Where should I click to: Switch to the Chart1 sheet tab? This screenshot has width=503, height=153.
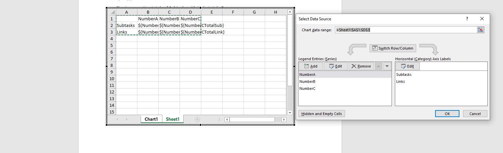pos(151,119)
